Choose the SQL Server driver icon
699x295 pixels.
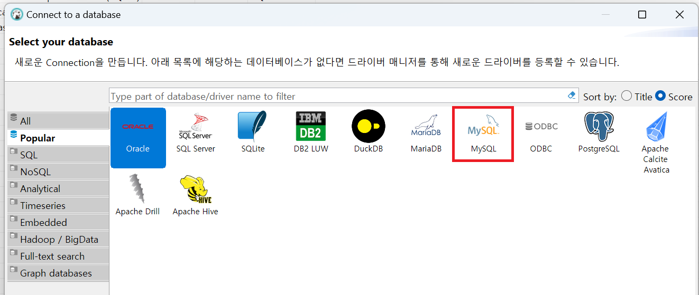[196, 132]
